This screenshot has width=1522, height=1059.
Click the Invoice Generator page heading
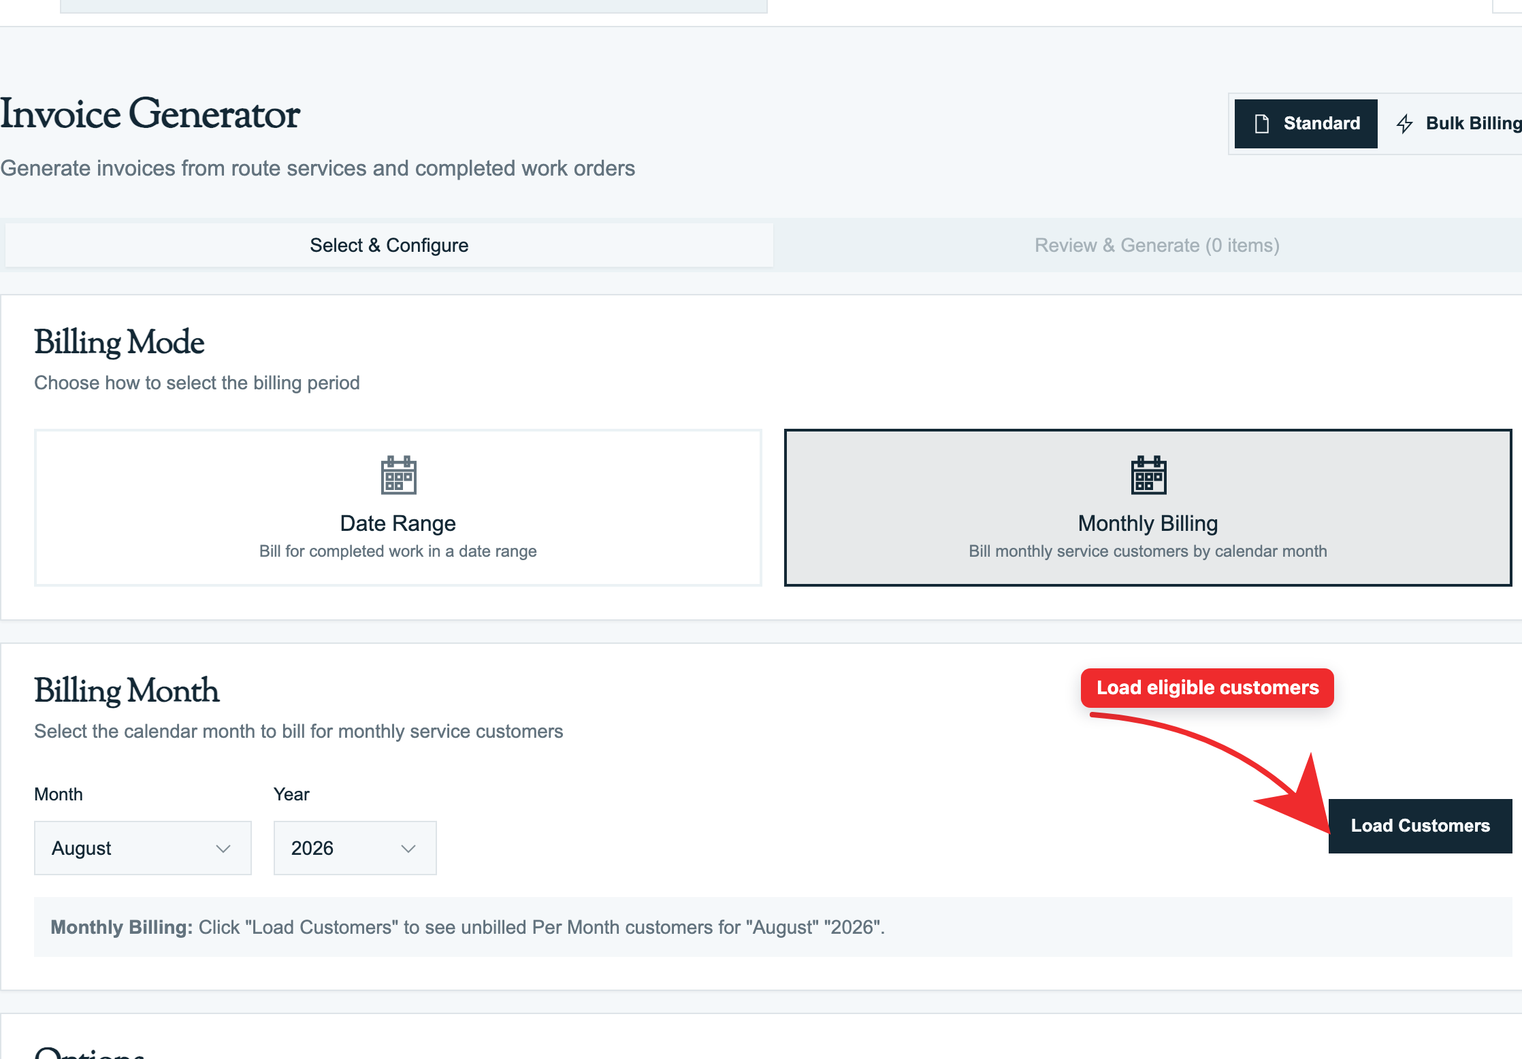(150, 114)
